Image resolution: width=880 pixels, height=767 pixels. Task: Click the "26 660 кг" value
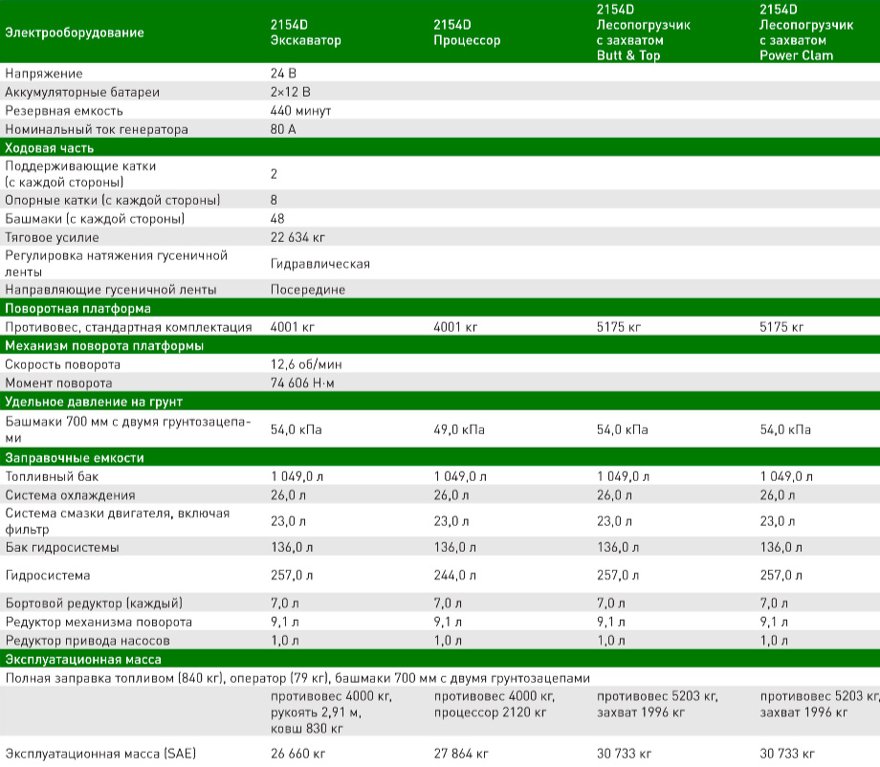tap(298, 754)
